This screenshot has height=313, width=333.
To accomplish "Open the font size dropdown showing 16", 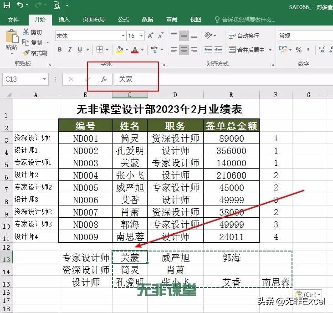I will pyautogui.click(x=141, y=36).
